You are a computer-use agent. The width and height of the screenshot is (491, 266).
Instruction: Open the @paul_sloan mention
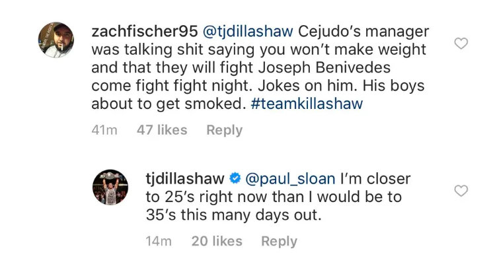(290, 178)
